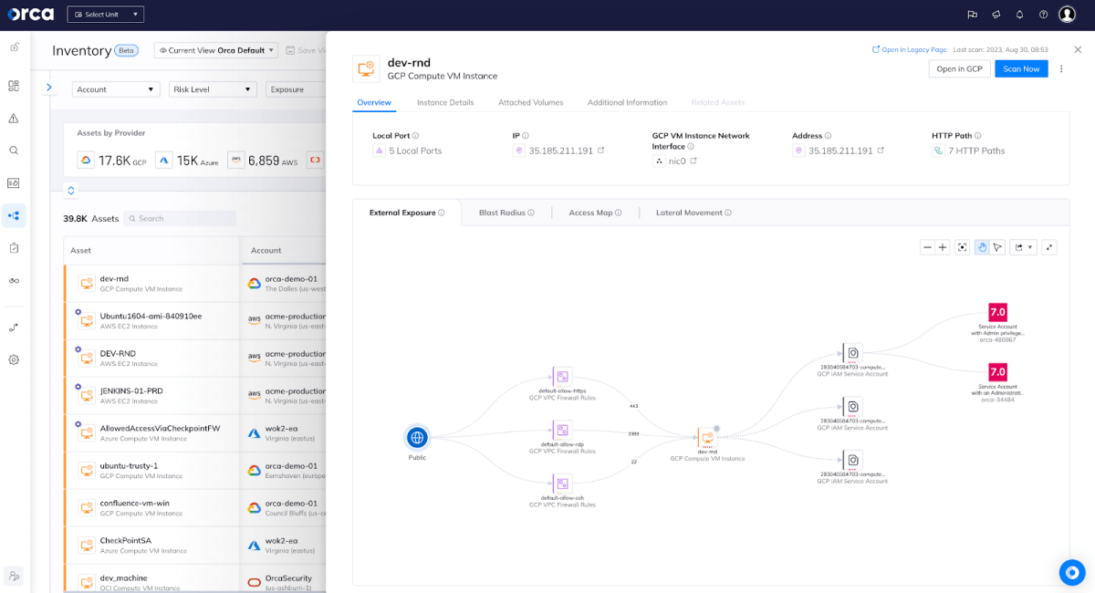Filter by GCP provider icon

tap(85, 161)
